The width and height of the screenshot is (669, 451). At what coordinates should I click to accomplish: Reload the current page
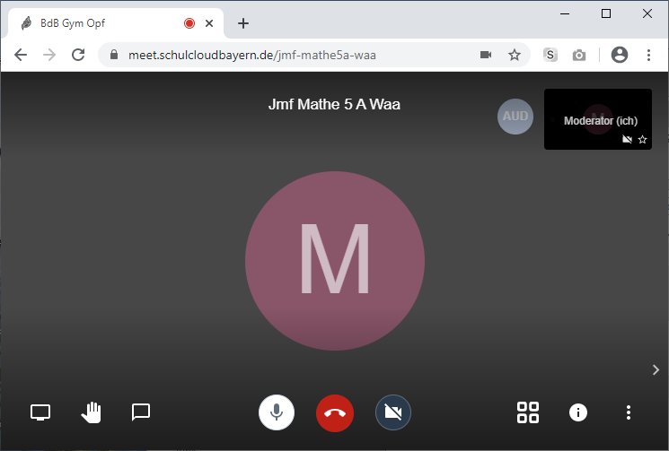pos(78,55)
